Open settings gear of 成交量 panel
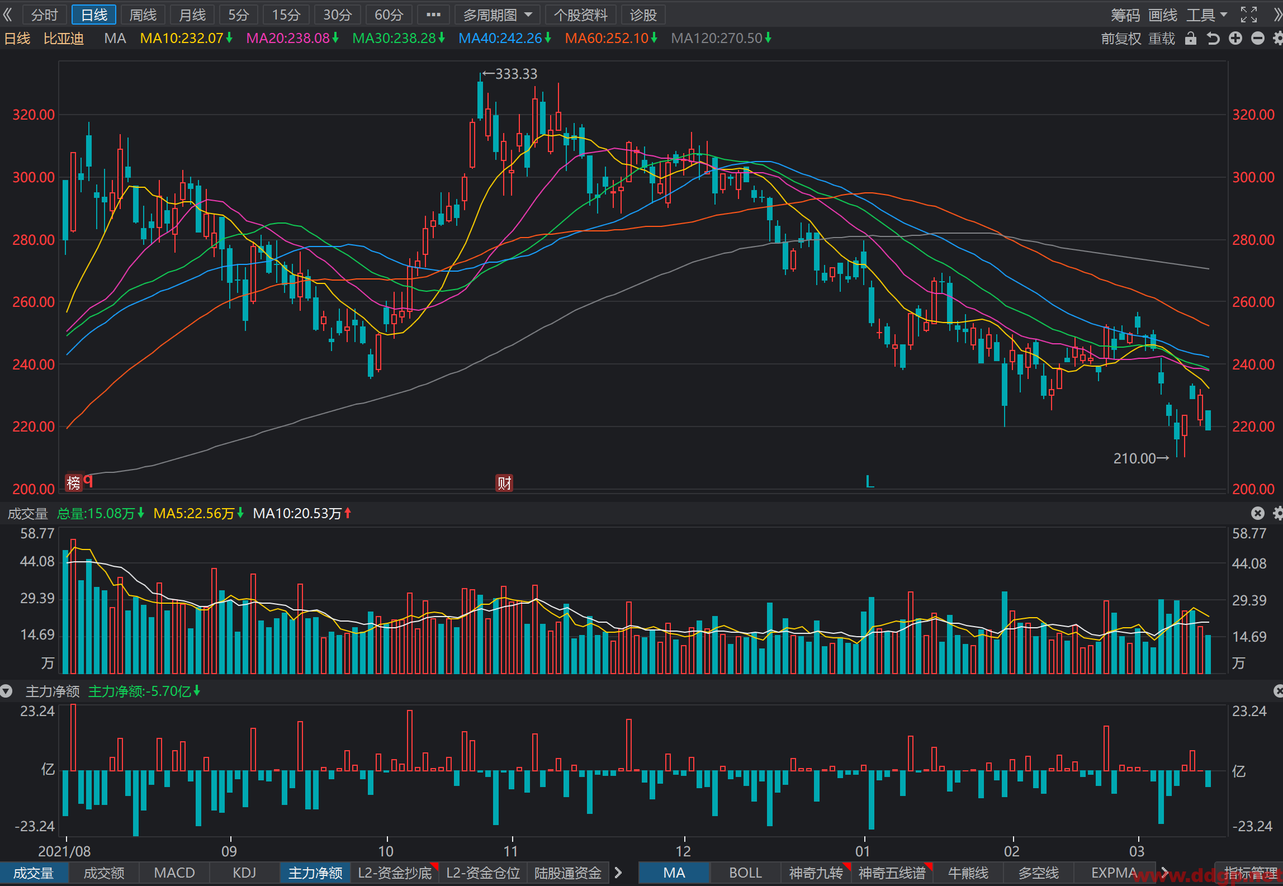 [x=1278, y=513]
